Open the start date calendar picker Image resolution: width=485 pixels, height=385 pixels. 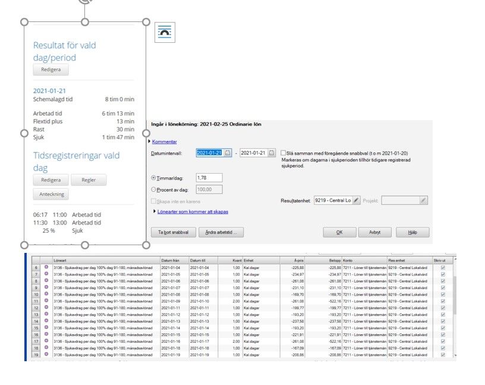coord(228,153)
